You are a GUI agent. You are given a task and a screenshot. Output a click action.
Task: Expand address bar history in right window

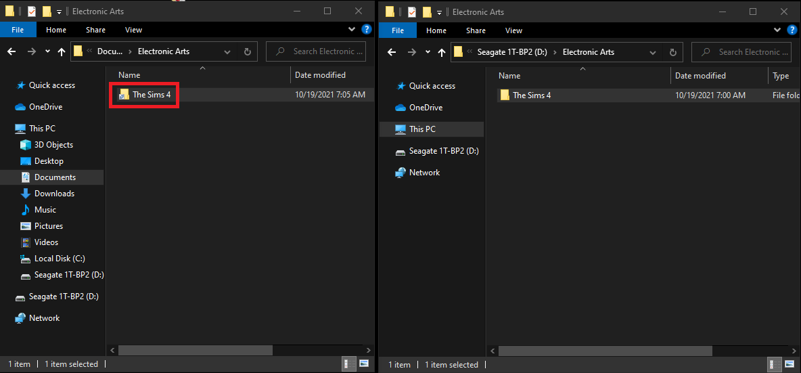click(x=652, y=52)
